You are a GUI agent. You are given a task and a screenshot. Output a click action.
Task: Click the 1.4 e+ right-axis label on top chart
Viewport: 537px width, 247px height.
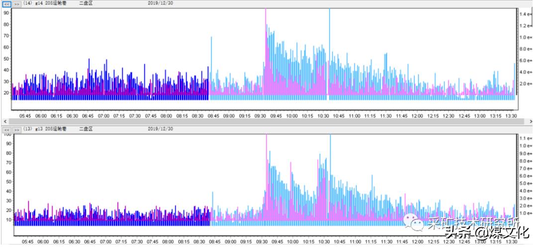click(x=526, y=14)
